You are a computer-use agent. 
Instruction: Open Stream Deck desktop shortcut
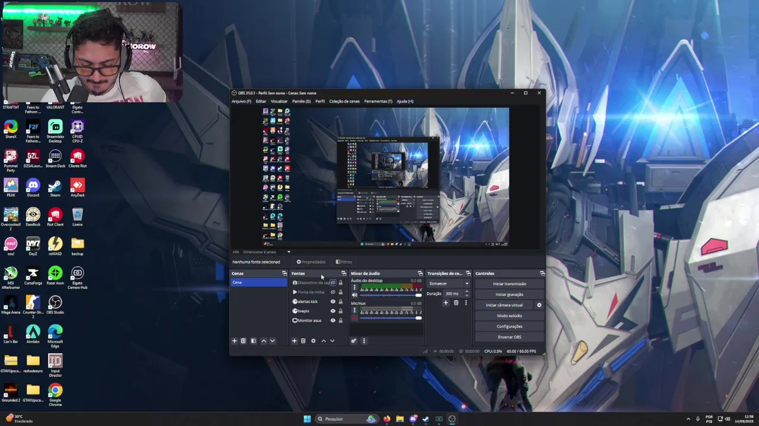tap(55, 159)
